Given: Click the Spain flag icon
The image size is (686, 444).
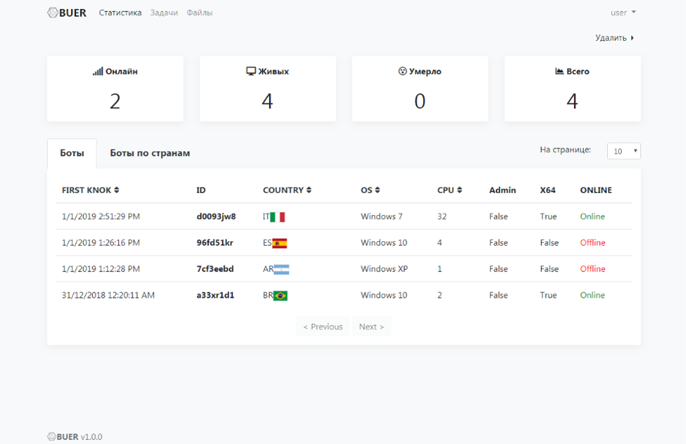Looking at the screenshot, I should (280, 243).
